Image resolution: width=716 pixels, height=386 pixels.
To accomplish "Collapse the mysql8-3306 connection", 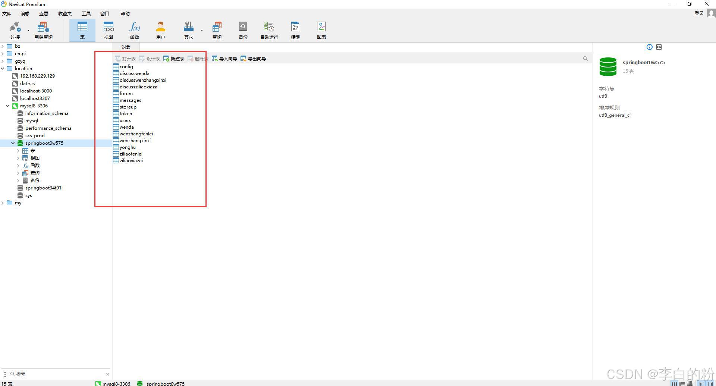I will [8, 106].
